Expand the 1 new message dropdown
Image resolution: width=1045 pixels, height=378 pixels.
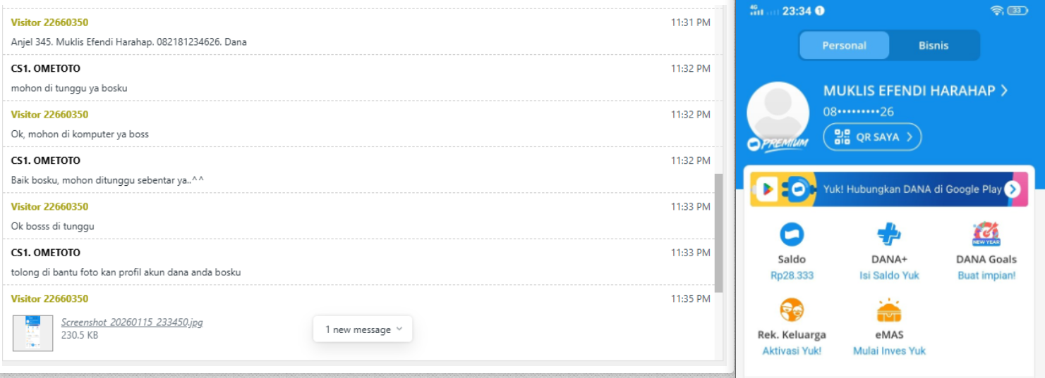point(363,329)
